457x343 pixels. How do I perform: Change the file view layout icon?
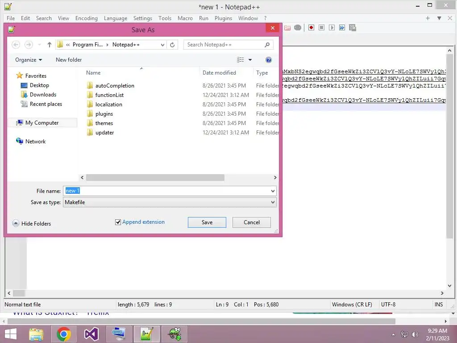pyautogui.click(x=241, y=60)
